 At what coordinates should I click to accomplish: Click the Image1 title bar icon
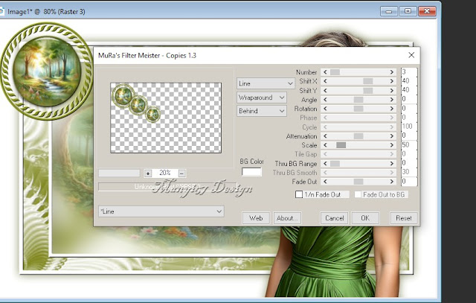(1, 11)
